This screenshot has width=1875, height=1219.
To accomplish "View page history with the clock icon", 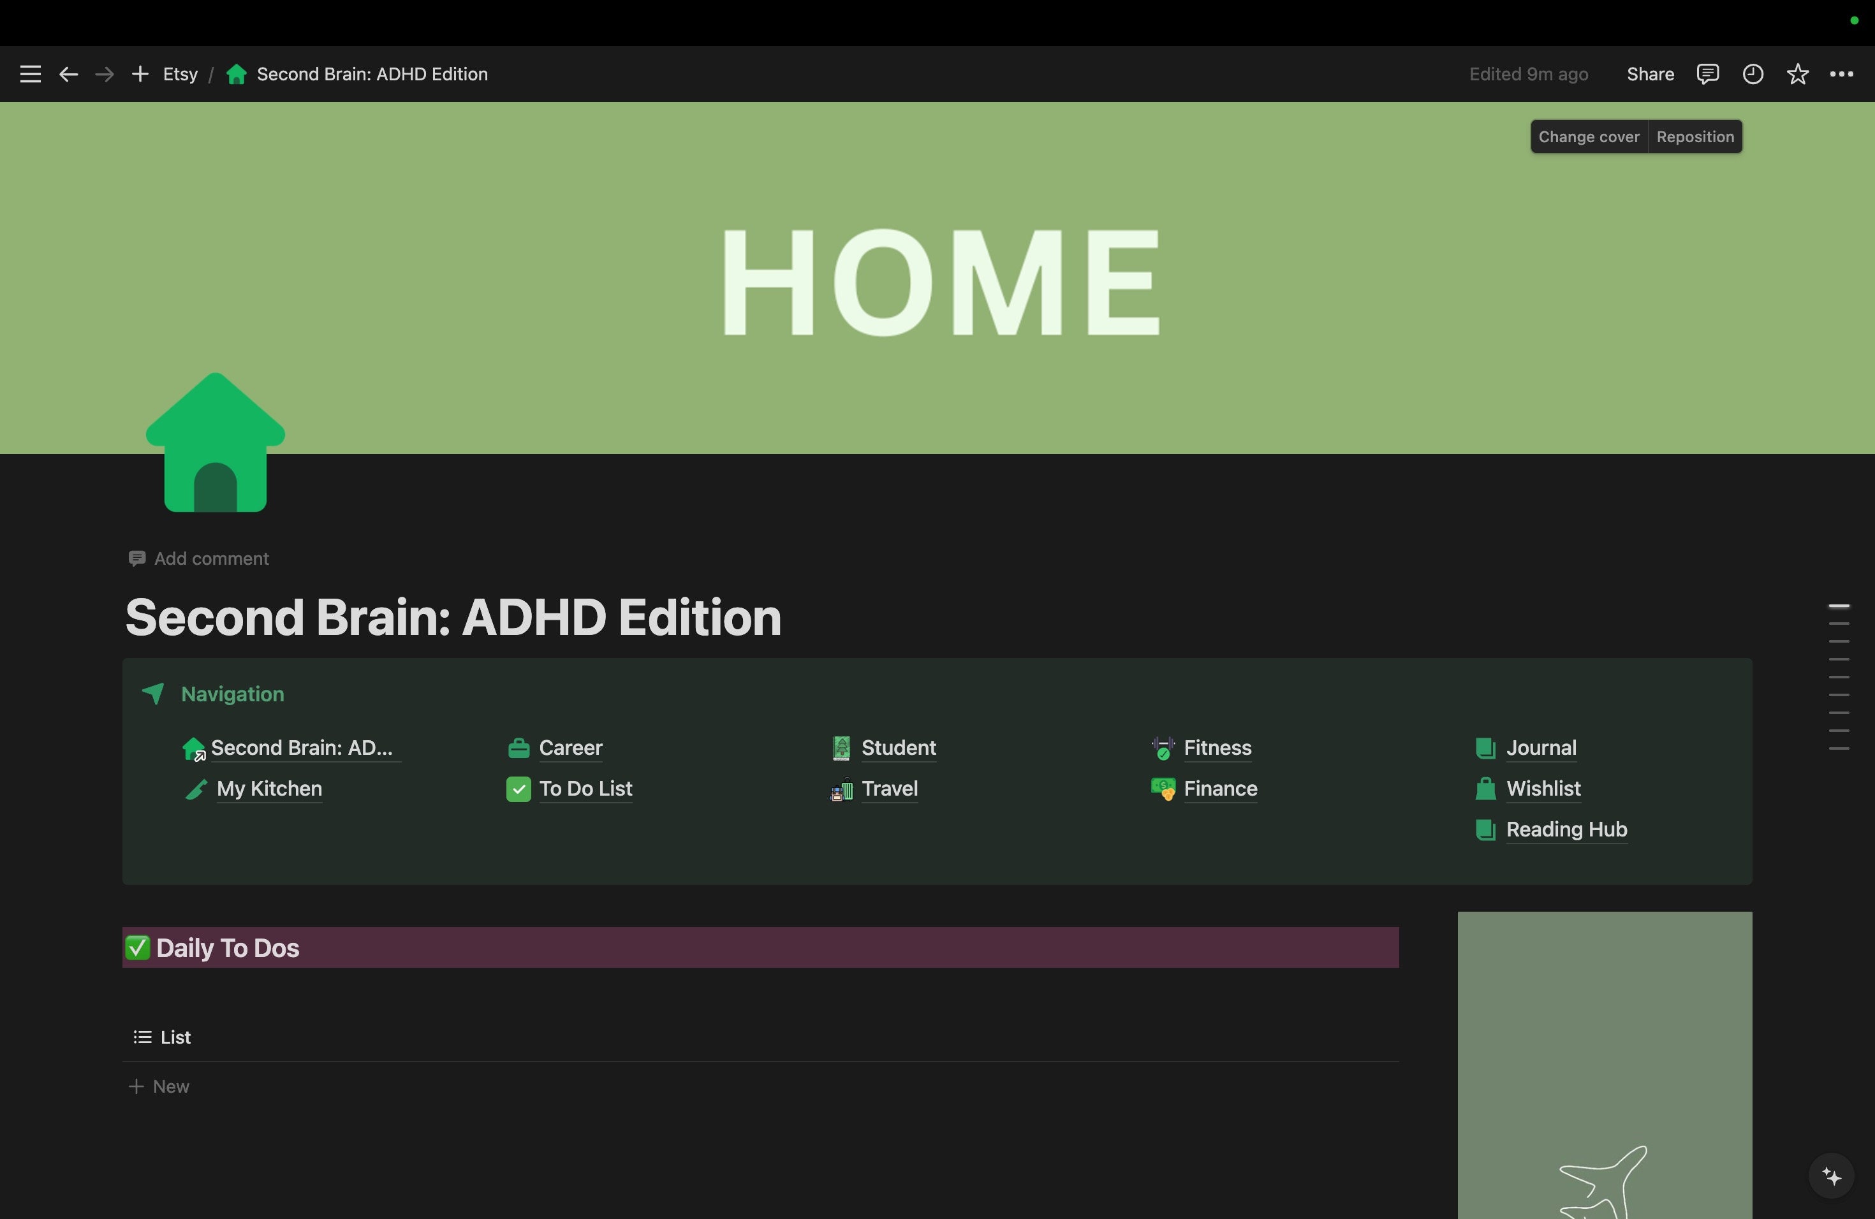I will coord(1752,73).
